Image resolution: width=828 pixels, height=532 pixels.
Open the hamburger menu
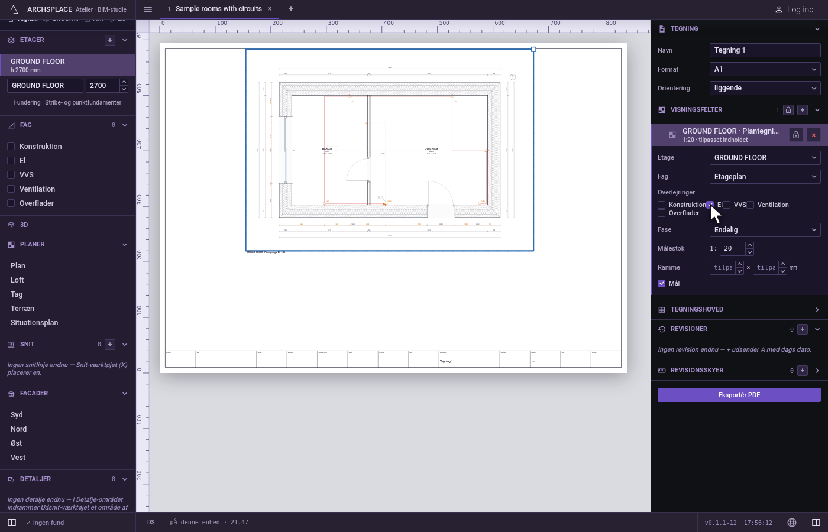[x=148, y=9]
